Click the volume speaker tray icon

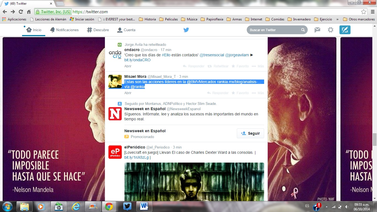tap(347, 206)
